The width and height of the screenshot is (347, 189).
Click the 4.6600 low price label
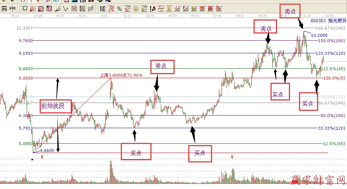click(47, 150)
